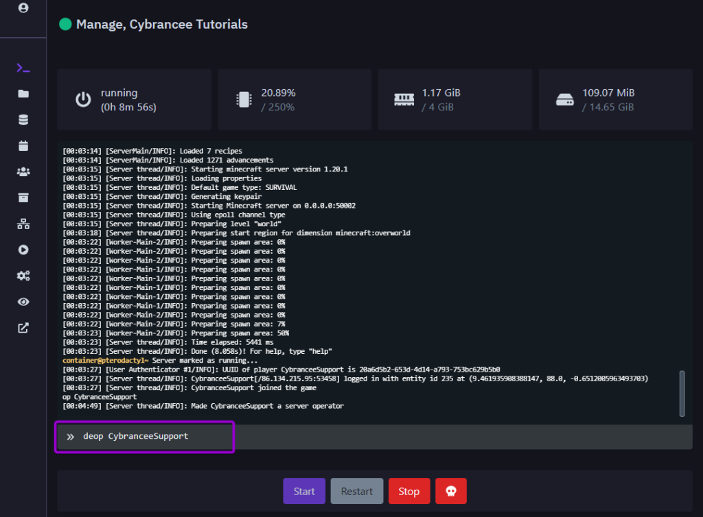Click the console output scrollbar
Image resolution: width=703 pixels, height=517 pixels.
click(x=682, y=393)
